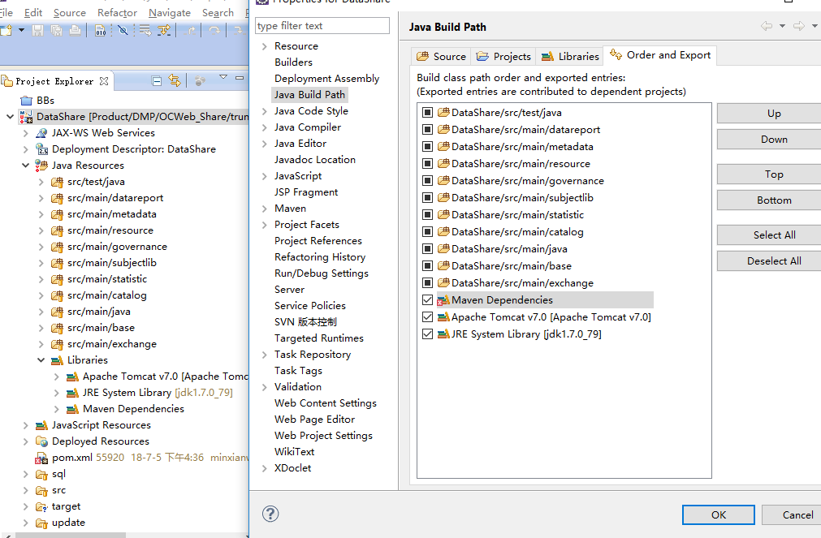The height and width of the screenshot is (538, 821).
Task: Click the OK button
Action: tap(719, 515)
